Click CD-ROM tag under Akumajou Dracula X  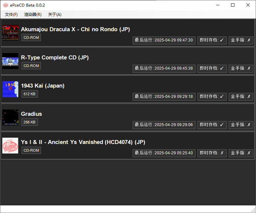coord(31,37)
